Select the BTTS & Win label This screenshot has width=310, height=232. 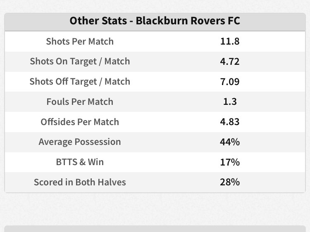pos(80,162)
